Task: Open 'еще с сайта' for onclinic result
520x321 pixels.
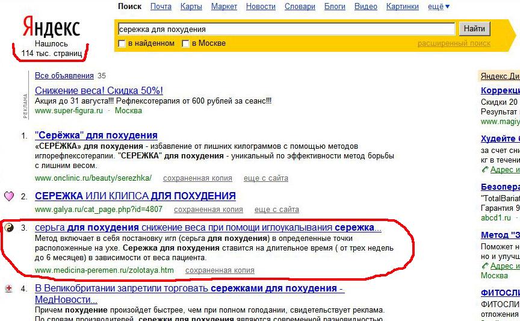Action: (265, 178)
